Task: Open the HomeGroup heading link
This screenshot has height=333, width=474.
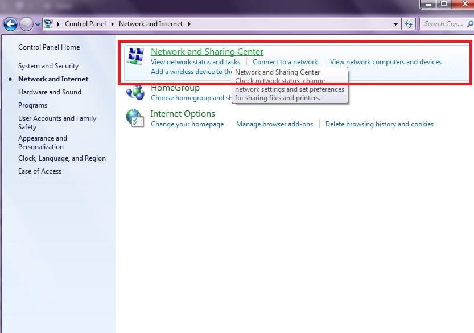Action: point(175,88)
